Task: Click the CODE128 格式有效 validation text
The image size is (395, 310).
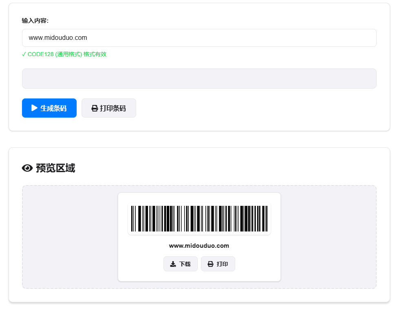Action: tap(67, 54)
